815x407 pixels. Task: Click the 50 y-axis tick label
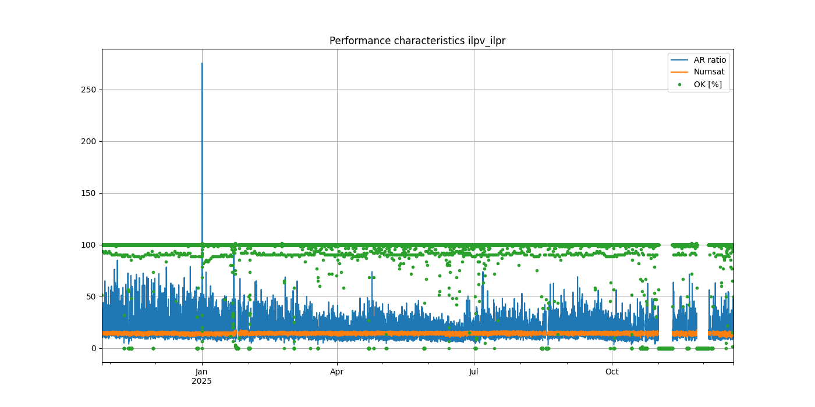91,297
